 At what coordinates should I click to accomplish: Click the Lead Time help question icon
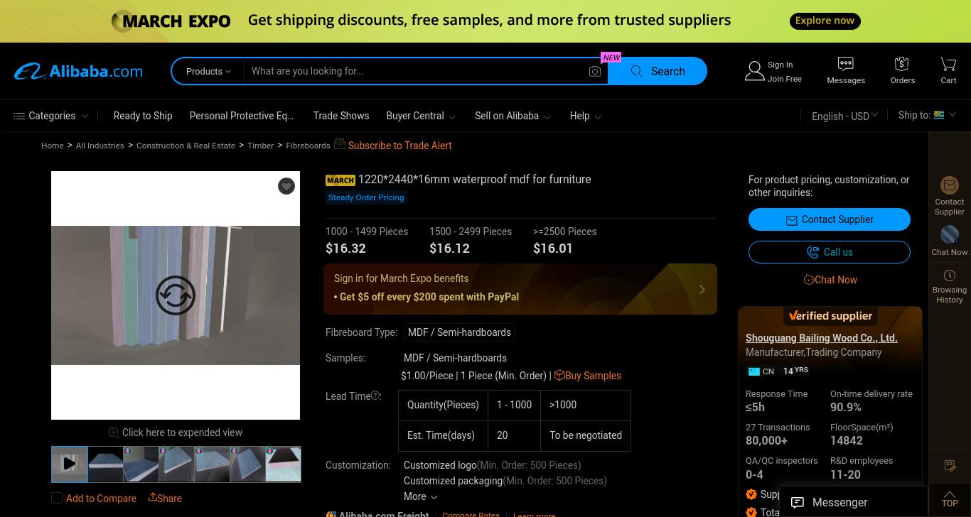[x=375, y=396]
